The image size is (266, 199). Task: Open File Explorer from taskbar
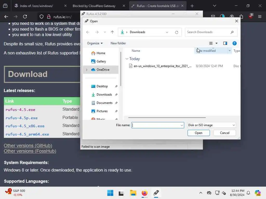[133, 193]
